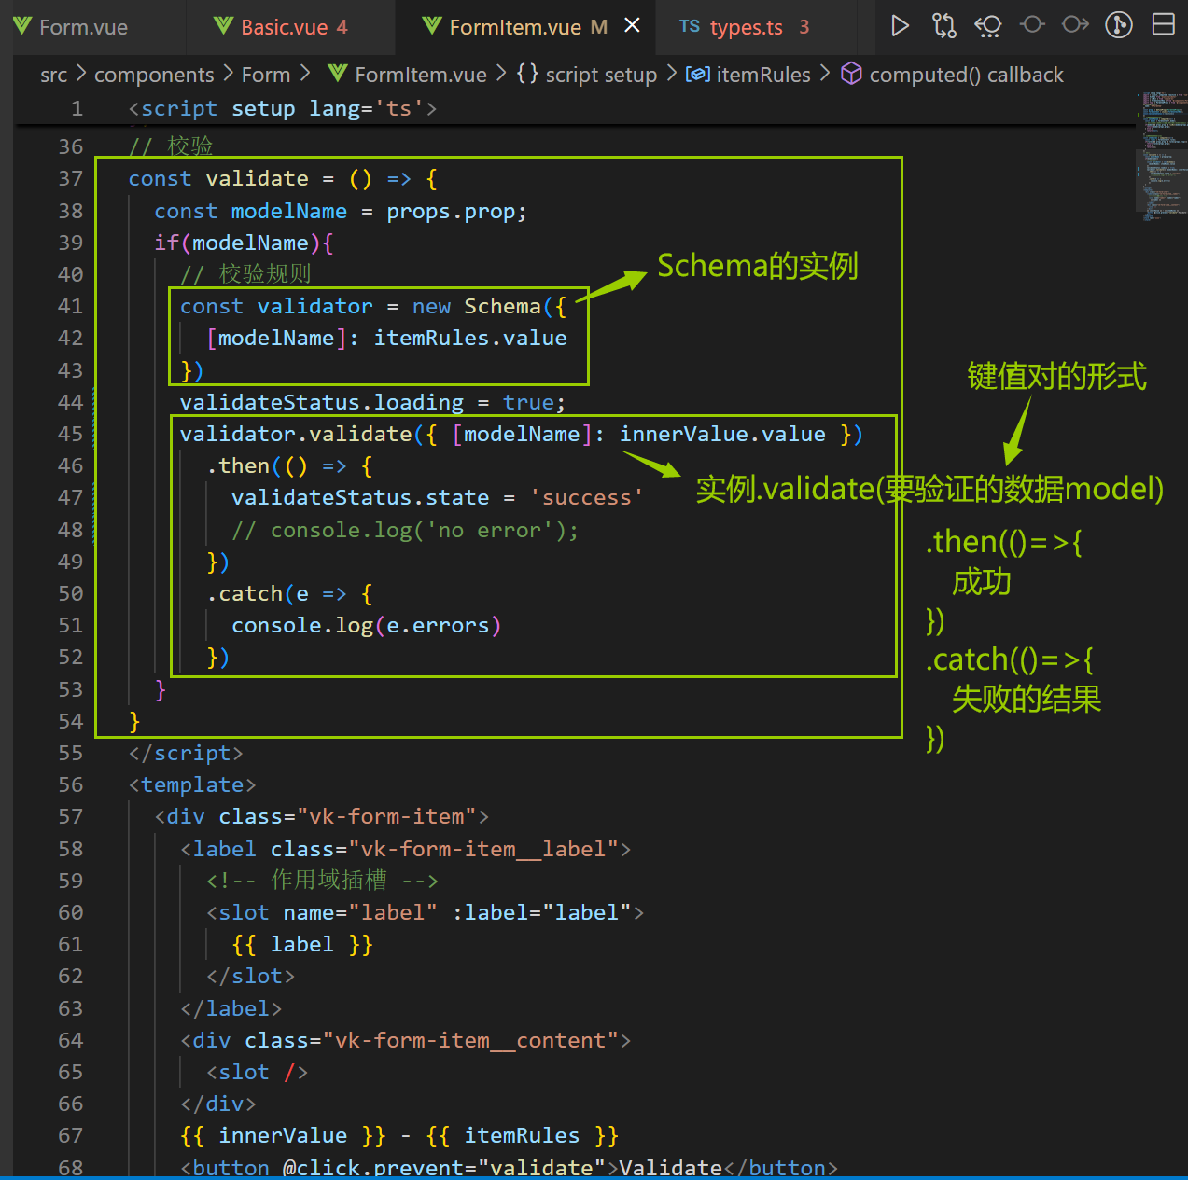The image size is (1188, 1180).
Task: Click the go back revision icon
Action: tap(987, 25)
